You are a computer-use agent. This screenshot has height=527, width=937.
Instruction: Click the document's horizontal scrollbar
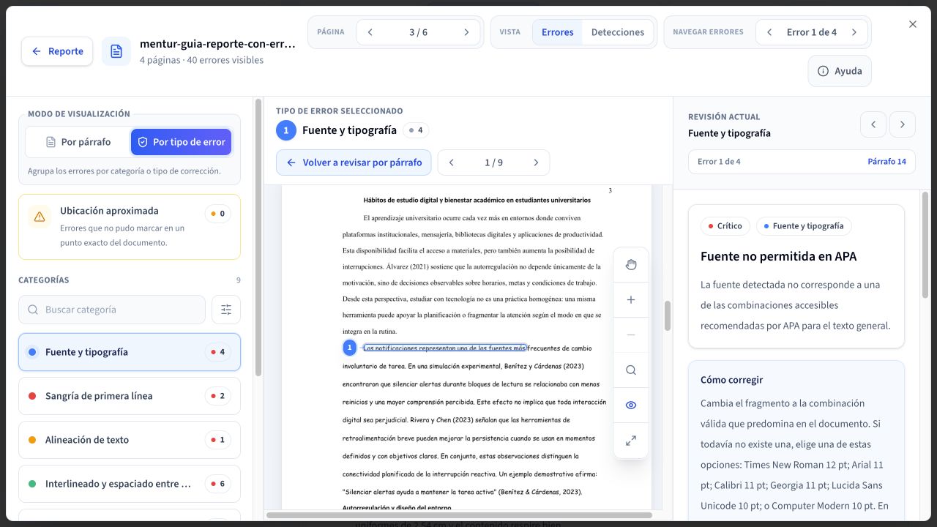pos(459,515)
